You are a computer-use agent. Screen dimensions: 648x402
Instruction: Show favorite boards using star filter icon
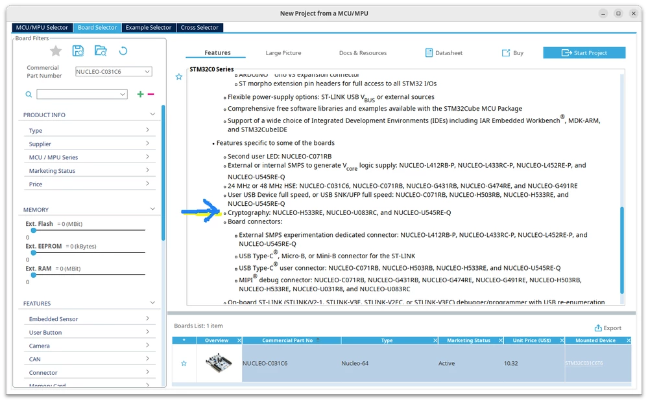(56, 51)
